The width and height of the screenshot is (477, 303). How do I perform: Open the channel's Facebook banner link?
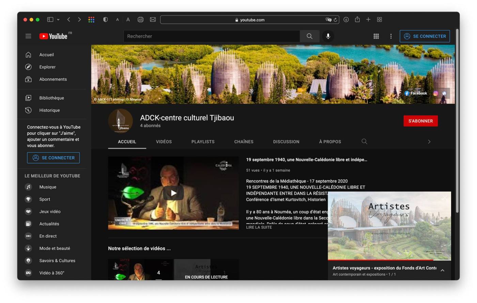point(416,93)
